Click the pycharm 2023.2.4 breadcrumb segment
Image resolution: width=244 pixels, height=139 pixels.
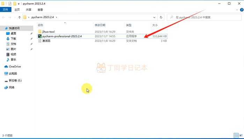tap(43, 17)
